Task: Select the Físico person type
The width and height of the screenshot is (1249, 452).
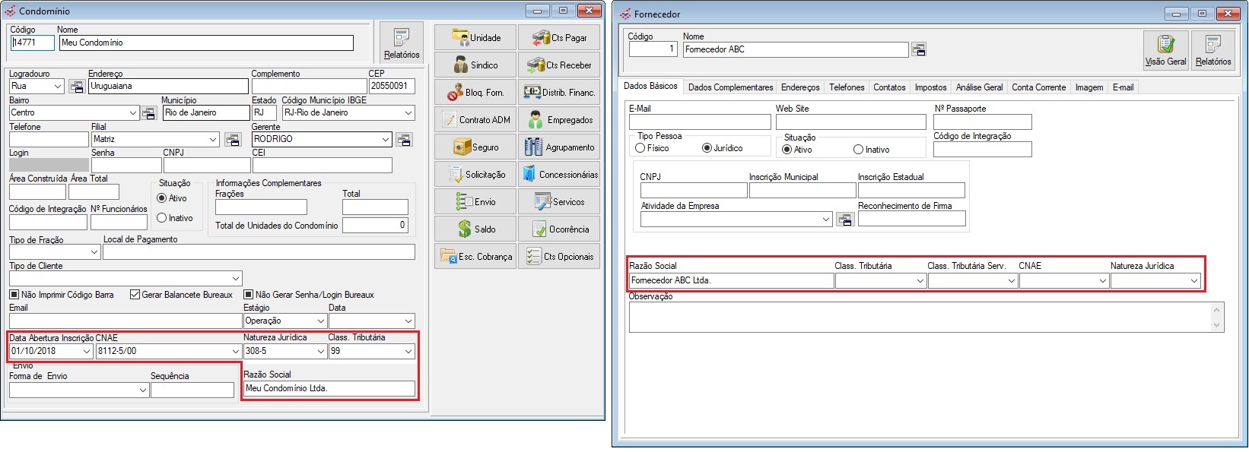Action: tap(640, 149)
